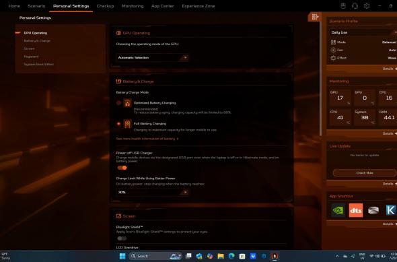Image resolution: width=397 pixels, height=262 pixels.
Task: Open Task View from the taskbar
Action: coord(188,256)
